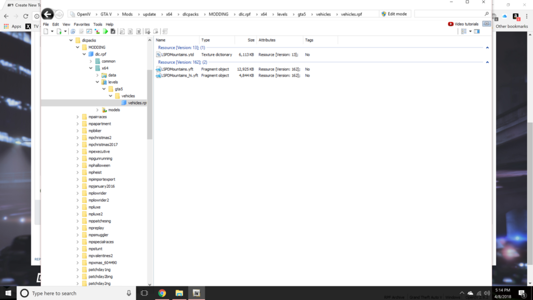Click the green play arrow toolbar icon

[x=105, y=32]
